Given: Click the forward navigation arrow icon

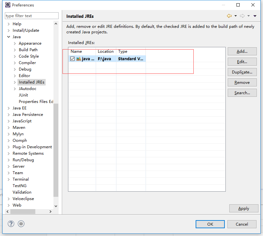Looking at the screenshot, I should tap(242, 16).
